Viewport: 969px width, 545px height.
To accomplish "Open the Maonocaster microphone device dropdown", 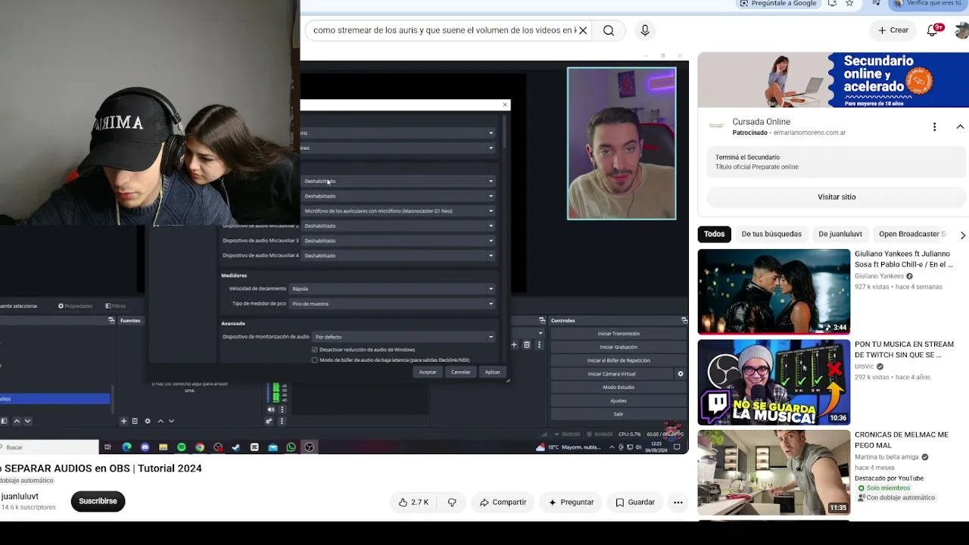I will (399, 211).
